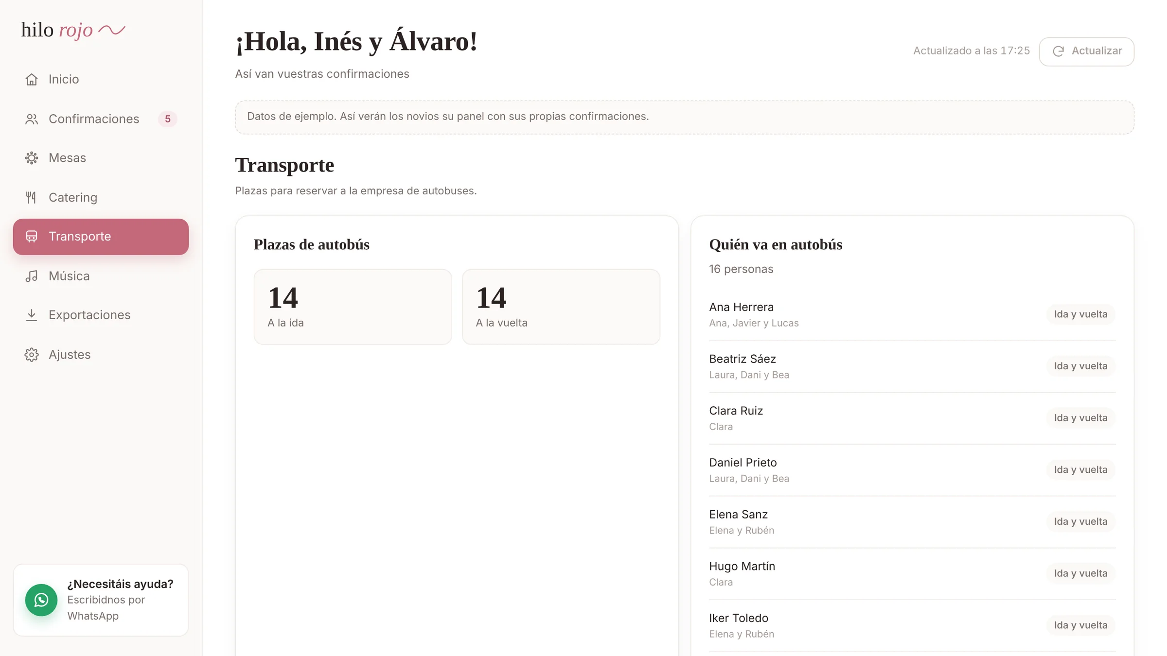
Task: Click the Confirmaciones people icon
Action: (32, 119)
